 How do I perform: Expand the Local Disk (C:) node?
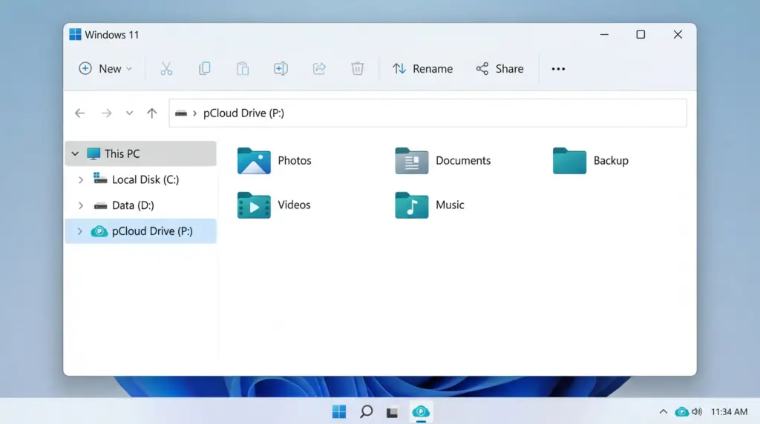[80, 179]
